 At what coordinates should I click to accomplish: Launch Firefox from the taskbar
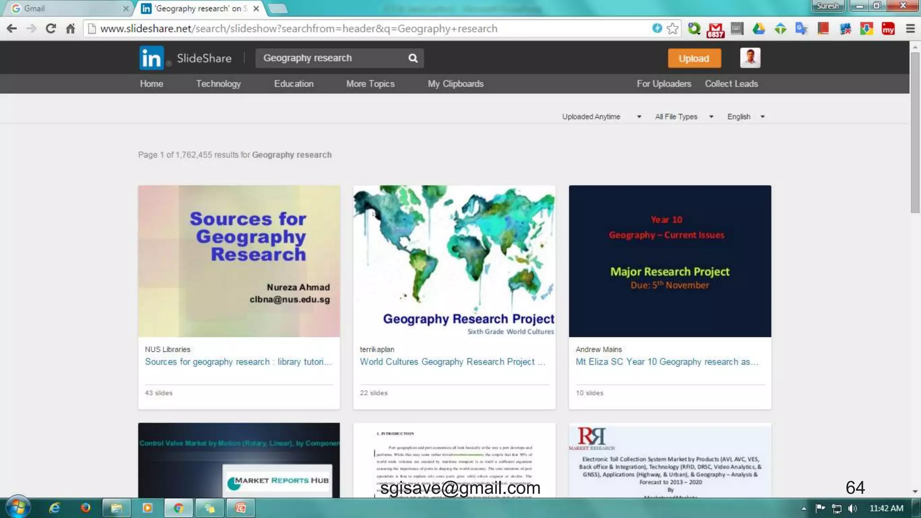click(x=85, y=508)
